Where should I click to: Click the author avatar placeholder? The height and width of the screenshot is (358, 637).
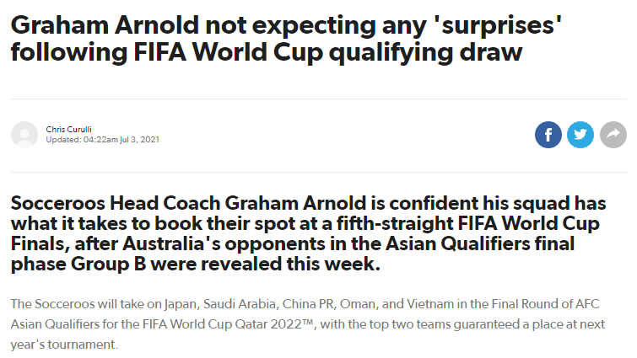tap(24, 135)
